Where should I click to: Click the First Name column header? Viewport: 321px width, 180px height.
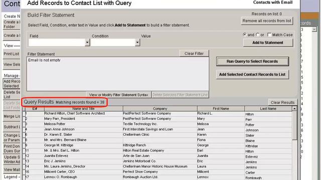[221, 108]
